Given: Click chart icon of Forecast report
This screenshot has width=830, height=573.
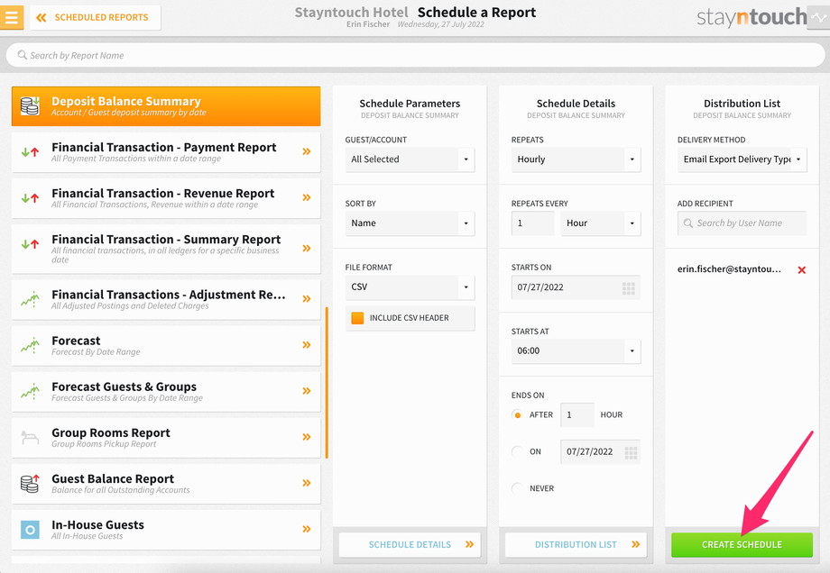Looking at the screenshot, I should [x=30, y=345].
